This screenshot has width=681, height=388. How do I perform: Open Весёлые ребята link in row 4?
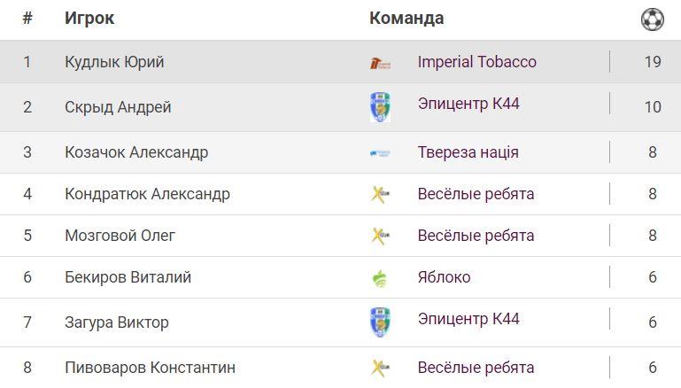coord(476,194)
